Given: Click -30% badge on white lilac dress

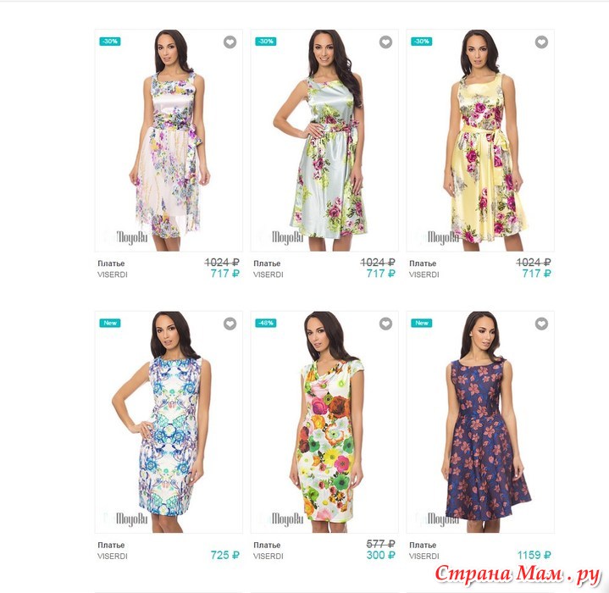Looking at the screenshot, I should (110, 42).
